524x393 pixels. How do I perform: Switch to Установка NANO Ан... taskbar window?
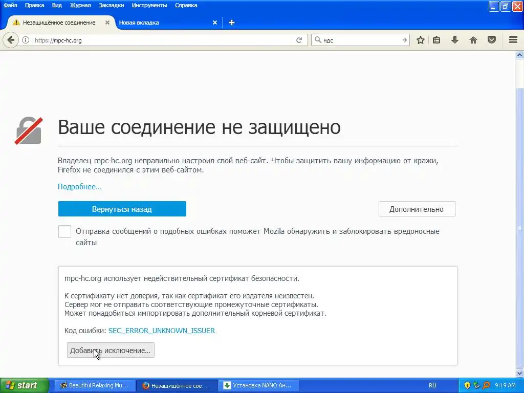coord(258,385)
